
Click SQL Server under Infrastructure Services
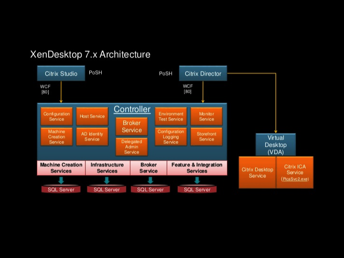click(x=107, y=189)
